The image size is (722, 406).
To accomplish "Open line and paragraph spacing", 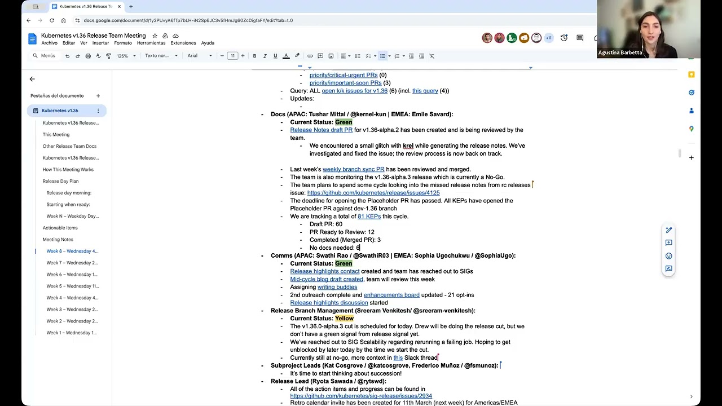I will pyautogui.click(x=357, y=56).
